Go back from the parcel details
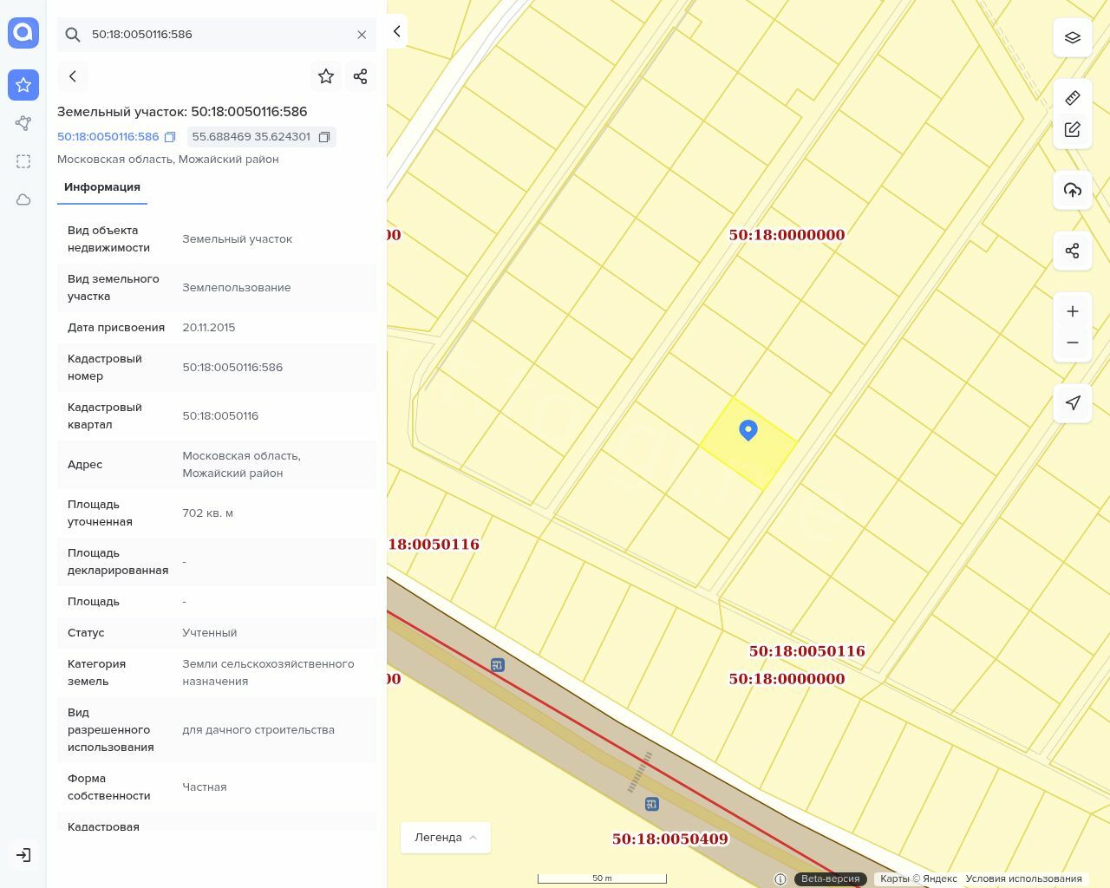This screenshot has width=1110, height=888. coord(73,76)
